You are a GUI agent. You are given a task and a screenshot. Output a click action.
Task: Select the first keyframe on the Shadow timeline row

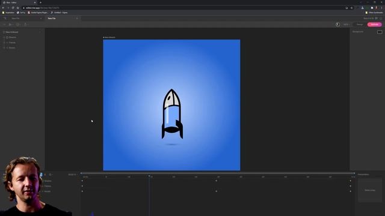[x=82, y=181]
